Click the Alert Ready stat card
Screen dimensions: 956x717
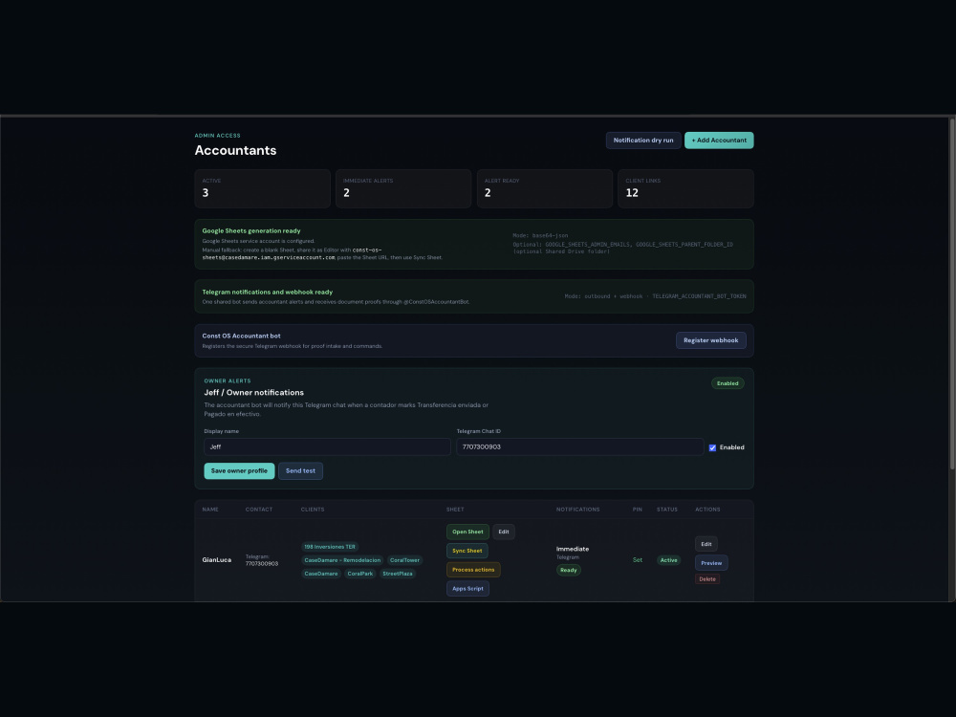pos(545,188)
